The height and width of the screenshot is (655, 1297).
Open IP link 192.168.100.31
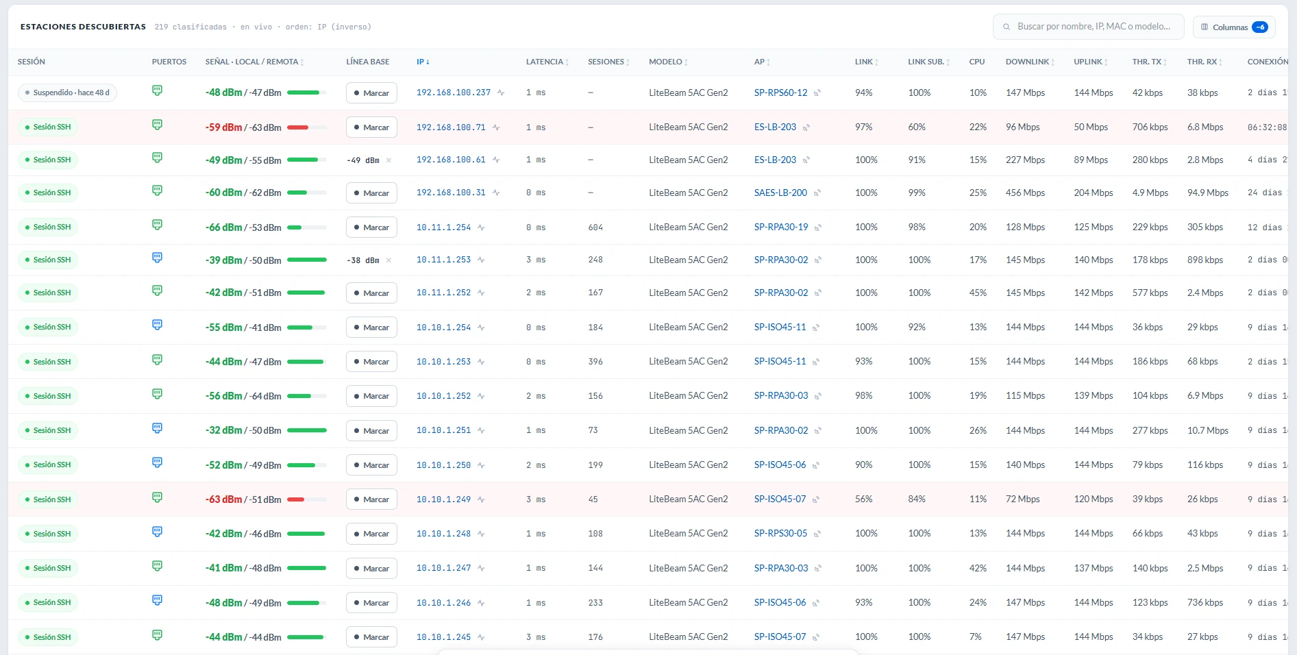point(451,193)
